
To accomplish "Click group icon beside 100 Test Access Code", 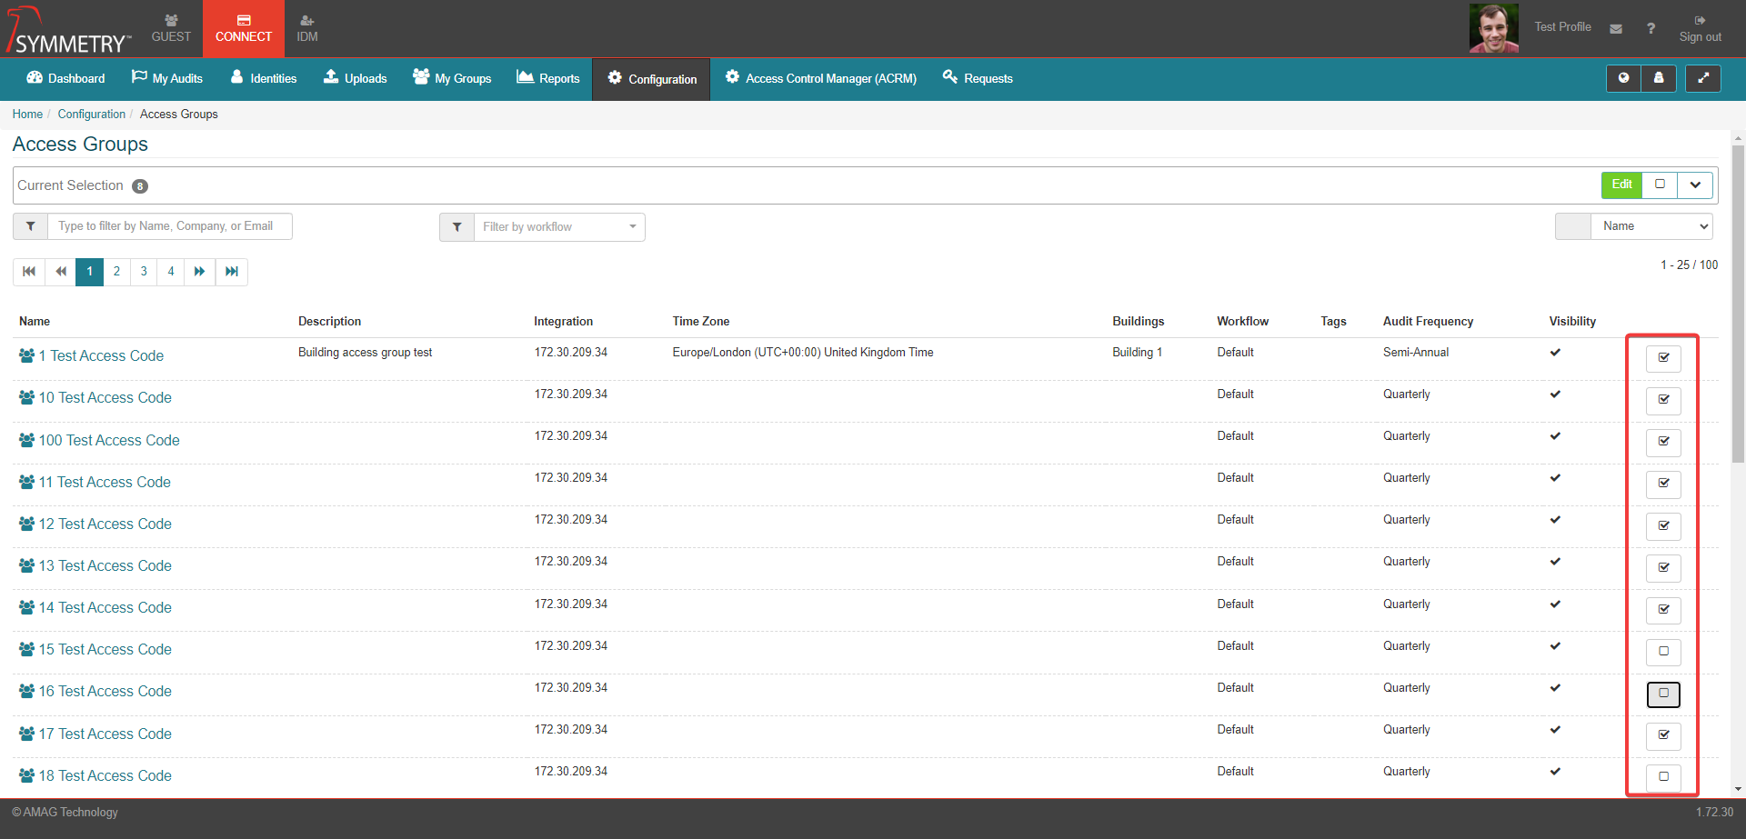I will tap(27, 440).
